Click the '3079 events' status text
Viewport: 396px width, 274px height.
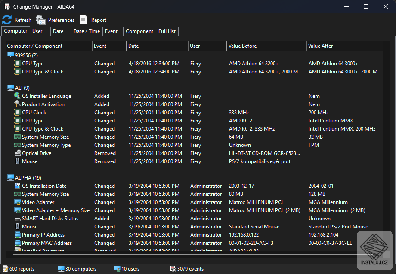(x=190, y=269)
